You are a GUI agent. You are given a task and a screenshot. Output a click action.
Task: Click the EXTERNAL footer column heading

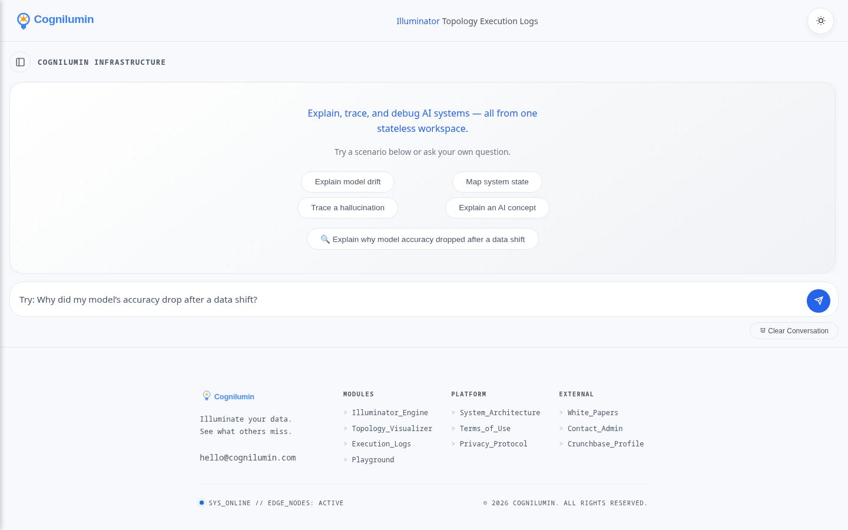(x=577, y=394)
